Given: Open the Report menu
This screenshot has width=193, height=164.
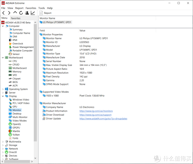Looking at the screenshot, I should click(19, 8).
